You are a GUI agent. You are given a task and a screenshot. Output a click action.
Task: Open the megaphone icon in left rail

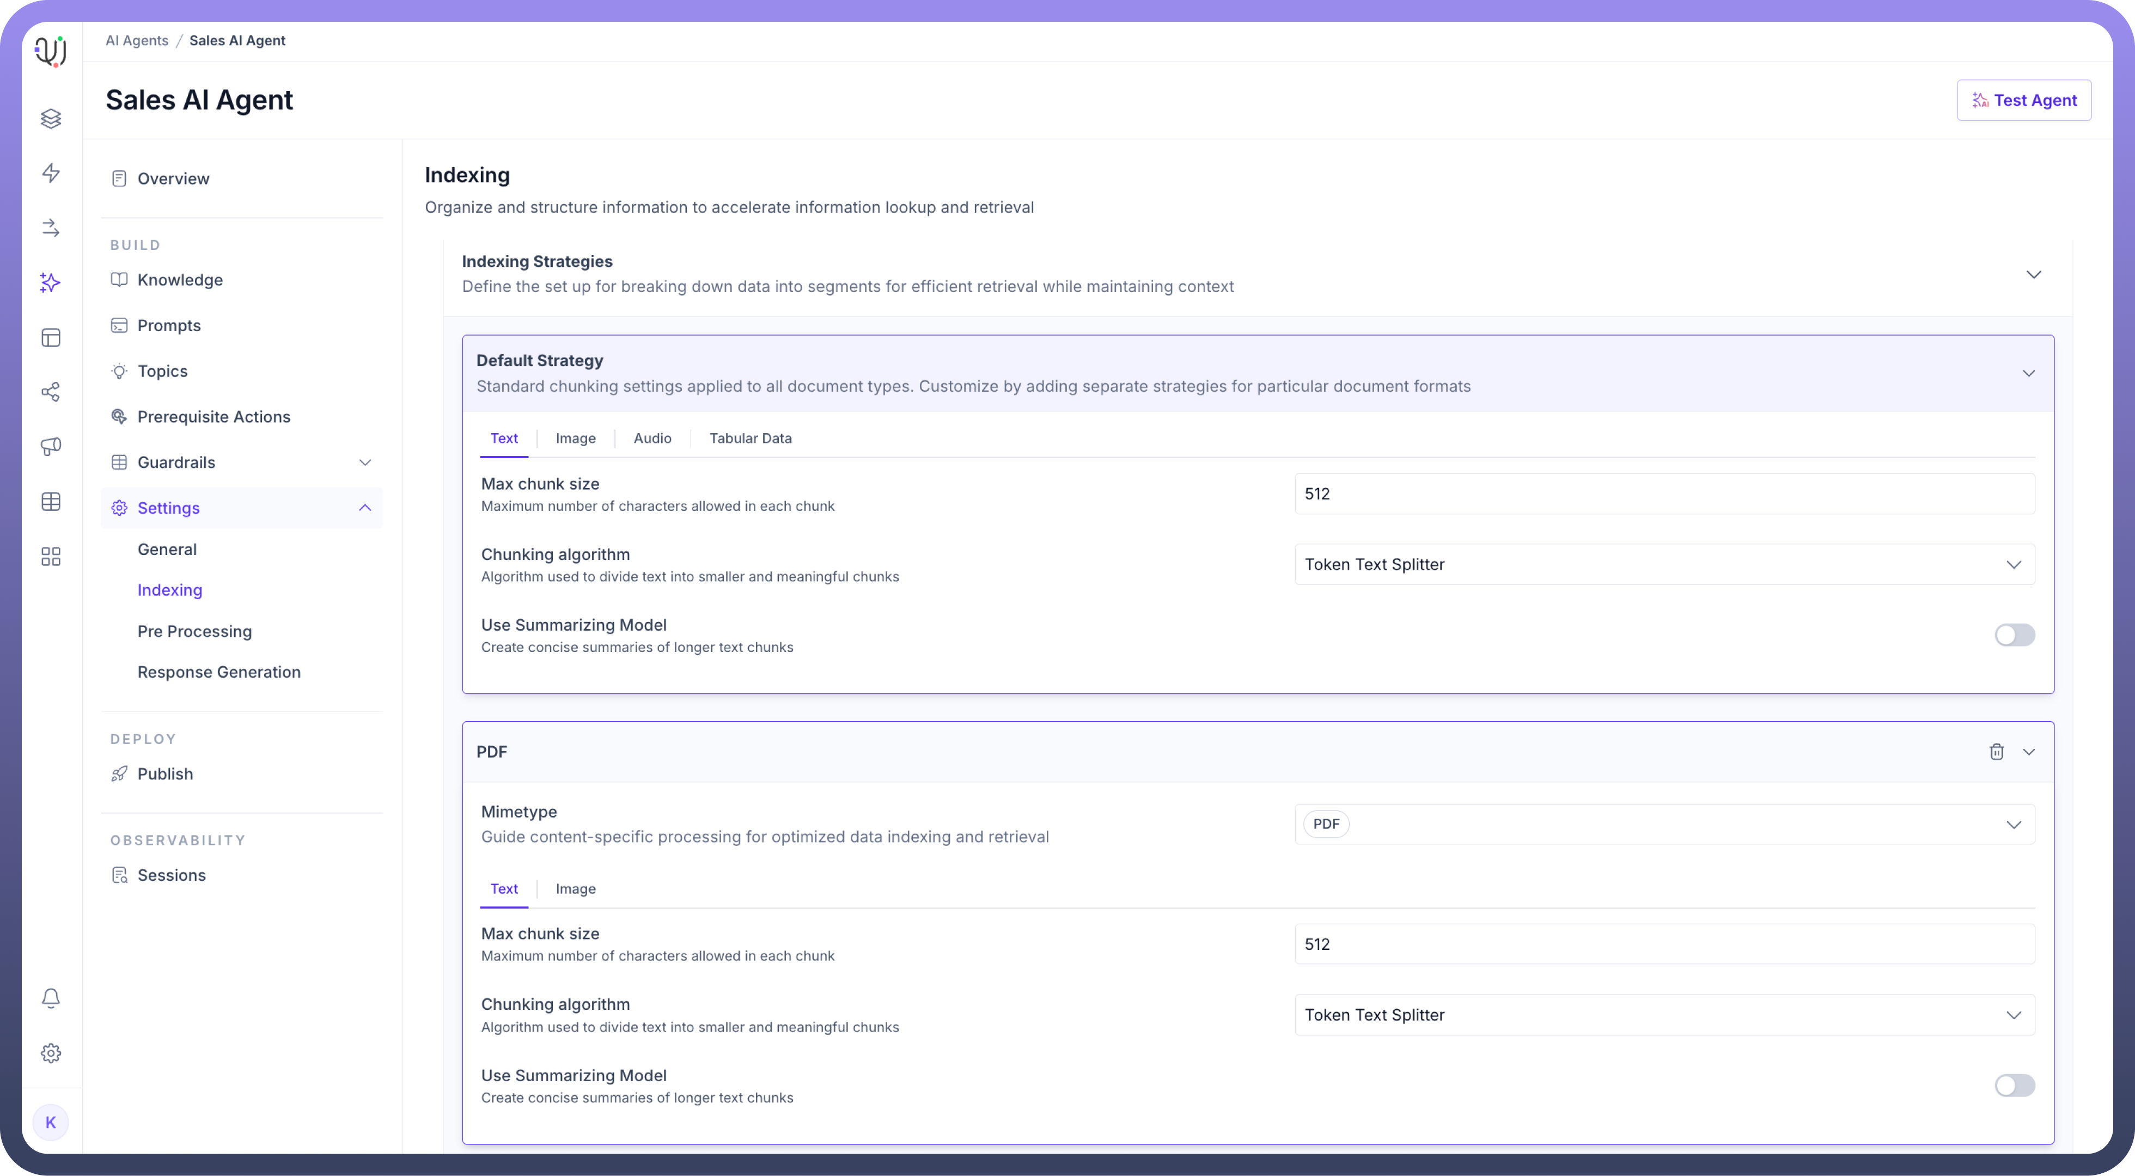pyautogui.click(x=51, y=447)
